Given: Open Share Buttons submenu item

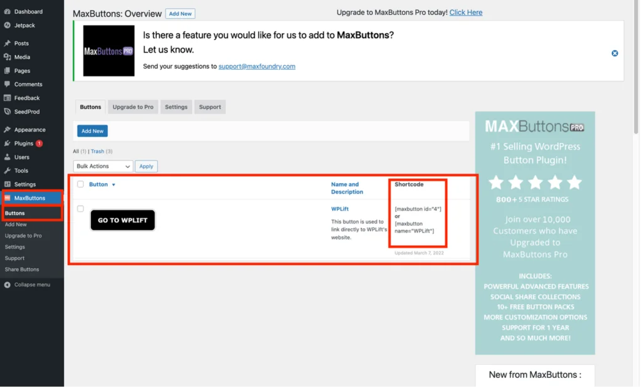Looking at the screenshot, I should pyautogui.click(x=22, y=270).
